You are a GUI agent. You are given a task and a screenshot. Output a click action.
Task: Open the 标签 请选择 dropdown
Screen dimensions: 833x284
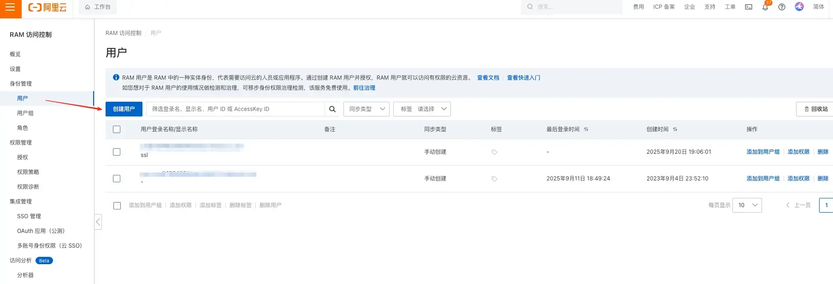tap(422, 109)
